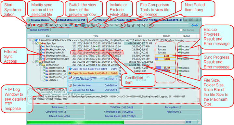The width and height of the screenshot is (234, 125).
Task: Click the BestSyncApp folder icon
Action: click(x=40, y=44)
